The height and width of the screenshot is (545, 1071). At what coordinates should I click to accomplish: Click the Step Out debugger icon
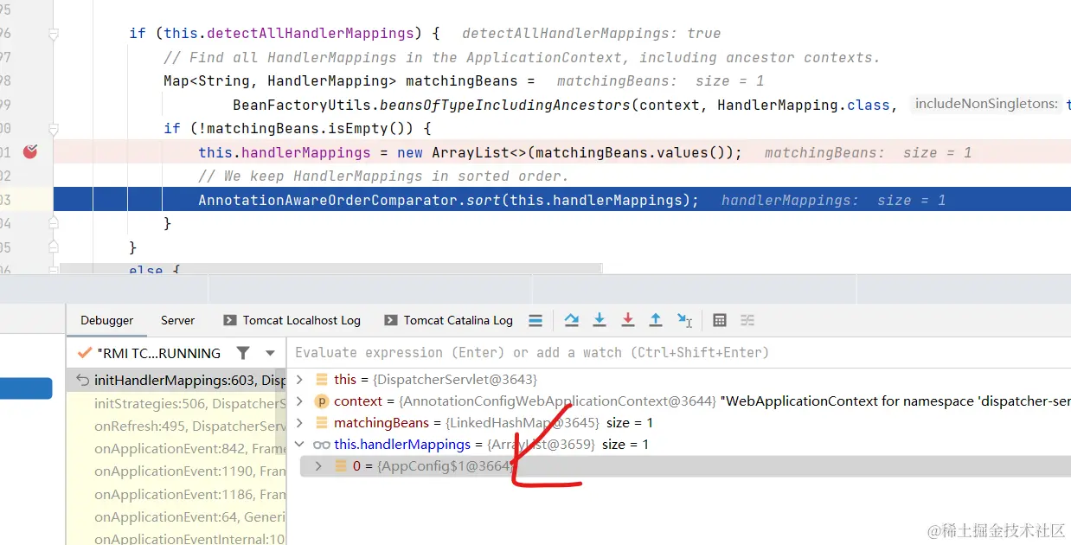point(656,320)
